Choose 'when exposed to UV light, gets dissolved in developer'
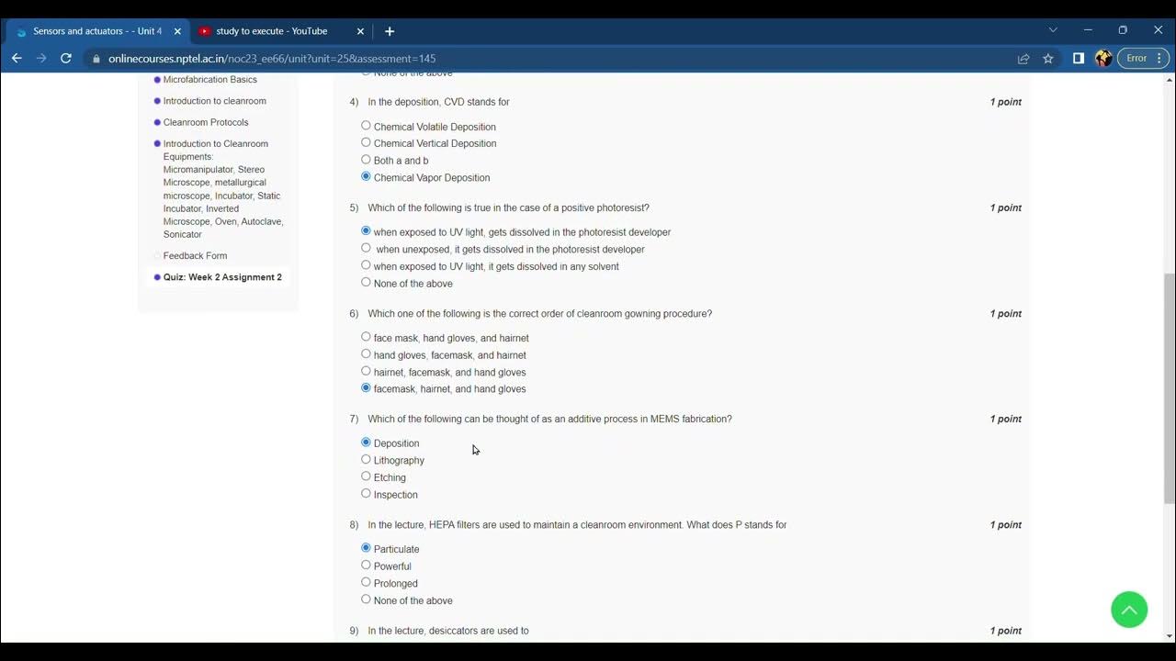This screenshot has height=661, width=1176. click(x=366, y=231)
